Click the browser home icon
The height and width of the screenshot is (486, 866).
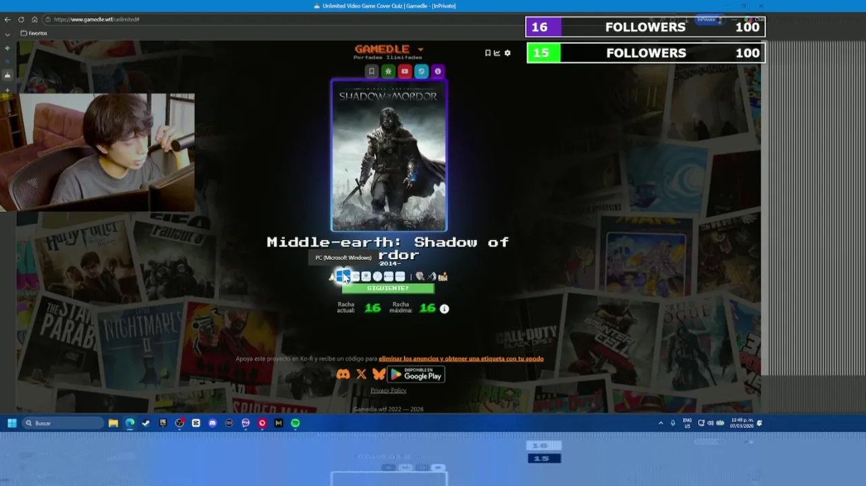coord(34,20)
